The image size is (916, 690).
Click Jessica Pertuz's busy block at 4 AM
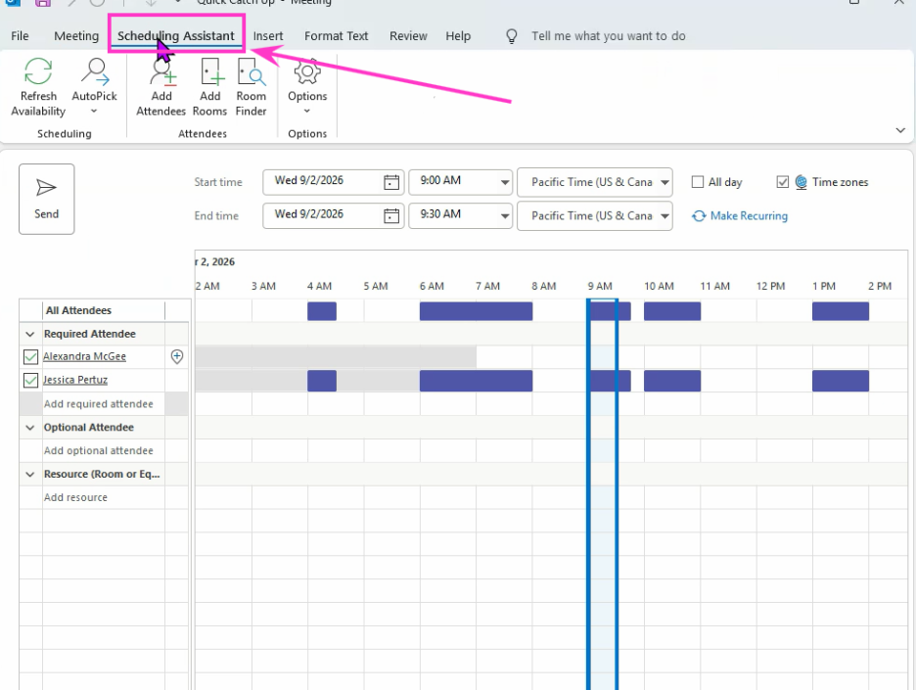coord(322,381)
